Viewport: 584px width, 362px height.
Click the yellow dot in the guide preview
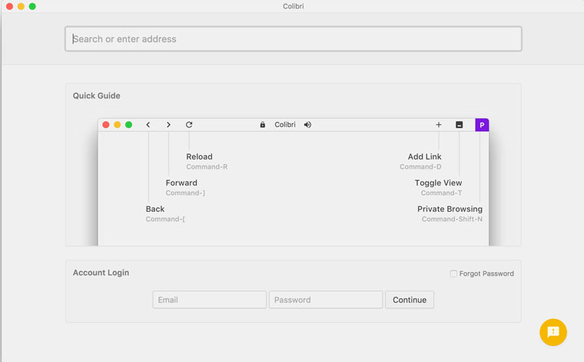[118, 124]
